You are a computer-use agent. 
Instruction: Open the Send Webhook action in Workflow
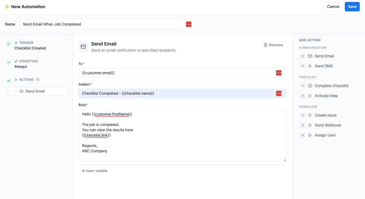click(x=328, y=125)
